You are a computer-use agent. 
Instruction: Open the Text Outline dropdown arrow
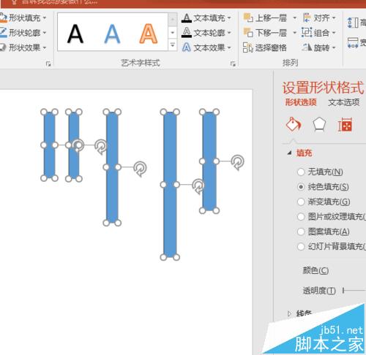(x=229, y=32)
